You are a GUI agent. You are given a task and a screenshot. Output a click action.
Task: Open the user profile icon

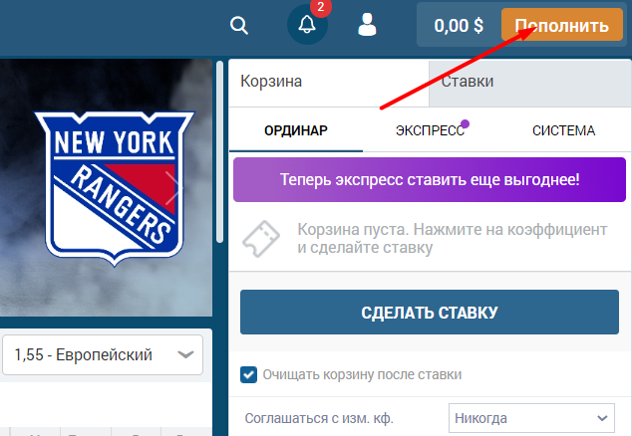[367, 25]
